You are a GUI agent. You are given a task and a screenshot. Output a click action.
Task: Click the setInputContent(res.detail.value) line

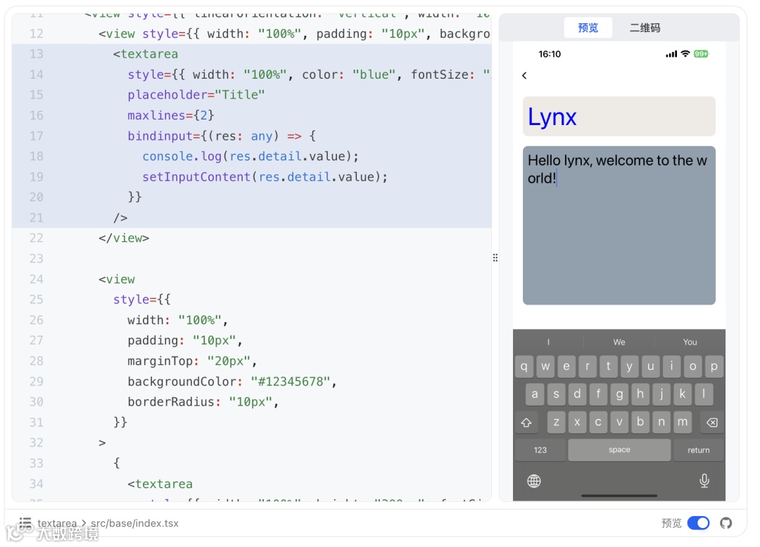(265, 176)
